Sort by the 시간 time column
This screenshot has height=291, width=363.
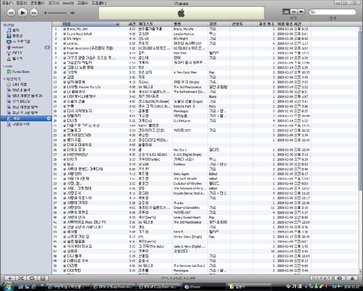(128, 24)
